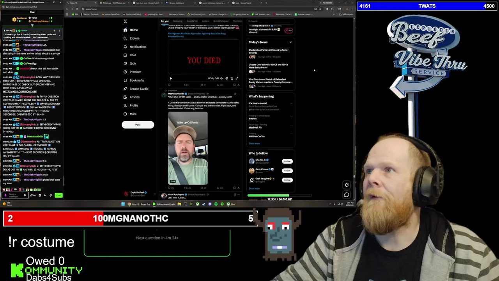This screenshot has width=499, height=281.
Task: Follow Sam Altman
Action: (x=287, y=171)
